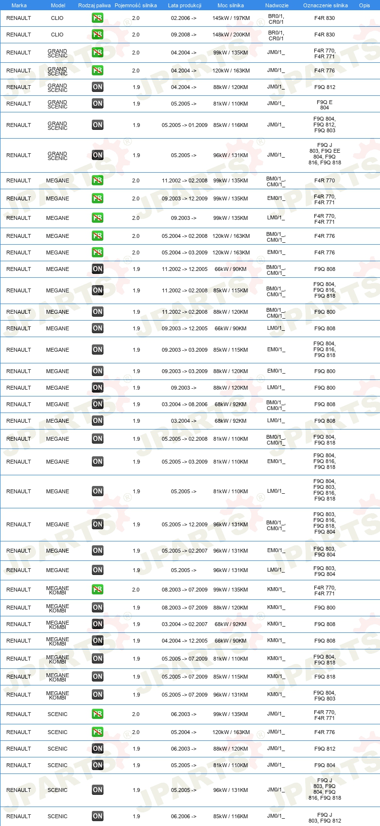Click the 'Pojemność silnika' column header
380x826 pixels.
pos(136,5)
